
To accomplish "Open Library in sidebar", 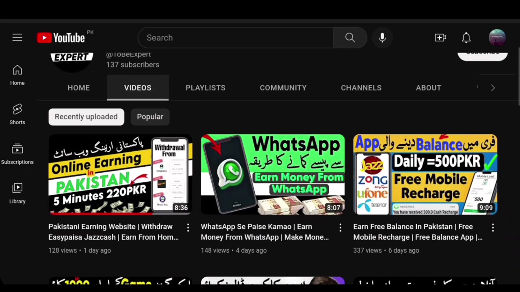I will point(17,193).
